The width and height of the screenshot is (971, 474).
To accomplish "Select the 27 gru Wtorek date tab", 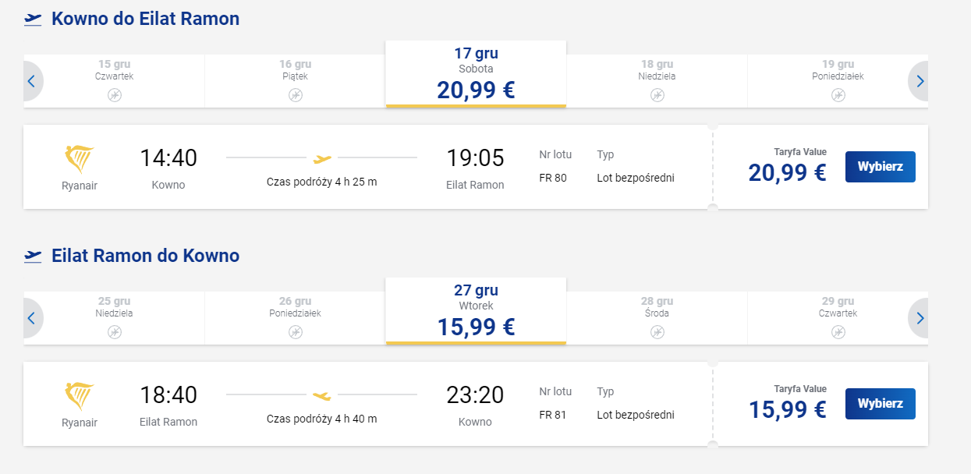I will (476, 311).
